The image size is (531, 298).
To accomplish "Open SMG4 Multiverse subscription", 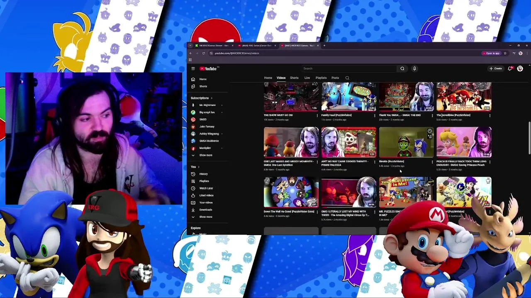I will coord(209,141).
